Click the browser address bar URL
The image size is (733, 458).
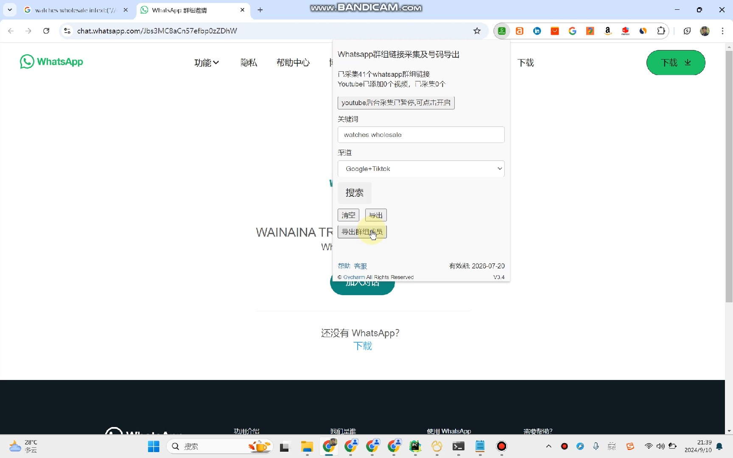157,31
